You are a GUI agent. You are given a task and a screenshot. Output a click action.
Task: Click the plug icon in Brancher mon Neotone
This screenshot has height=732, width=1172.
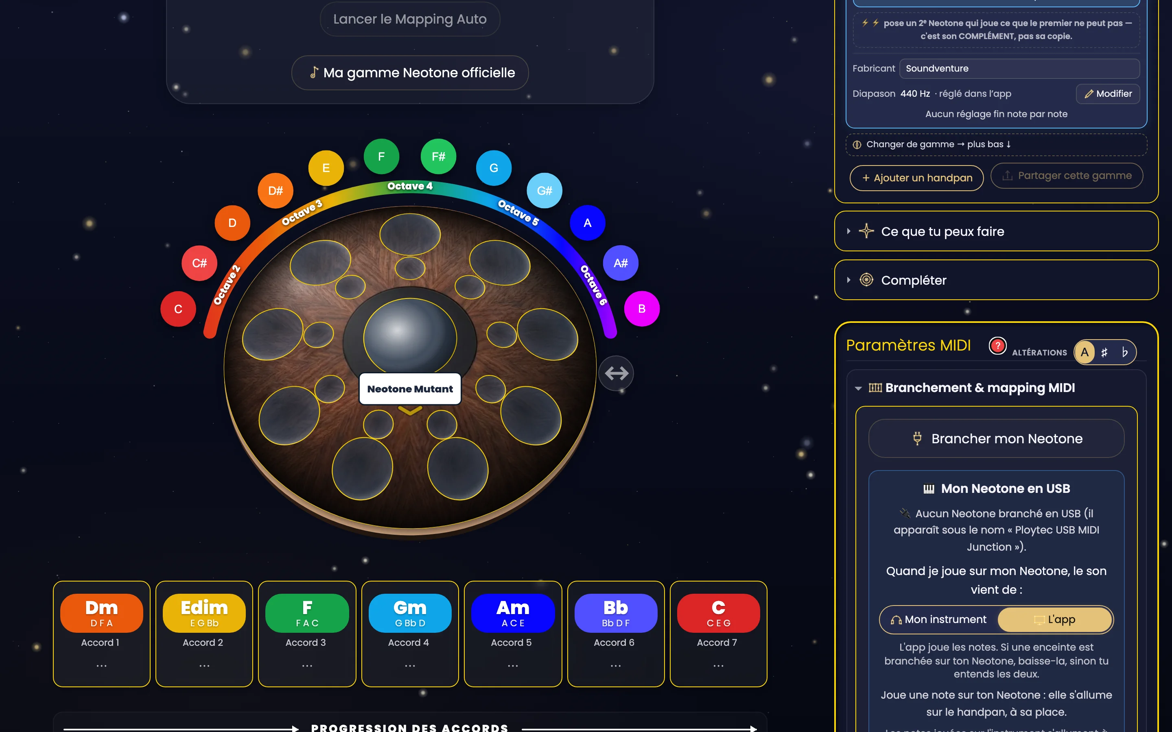(917, 438)
